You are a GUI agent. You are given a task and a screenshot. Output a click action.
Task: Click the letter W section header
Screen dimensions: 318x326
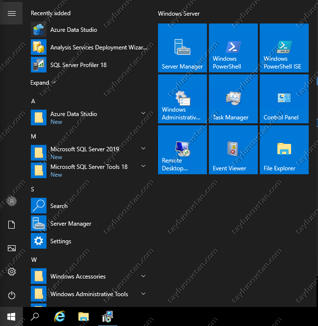coord(34,260)
